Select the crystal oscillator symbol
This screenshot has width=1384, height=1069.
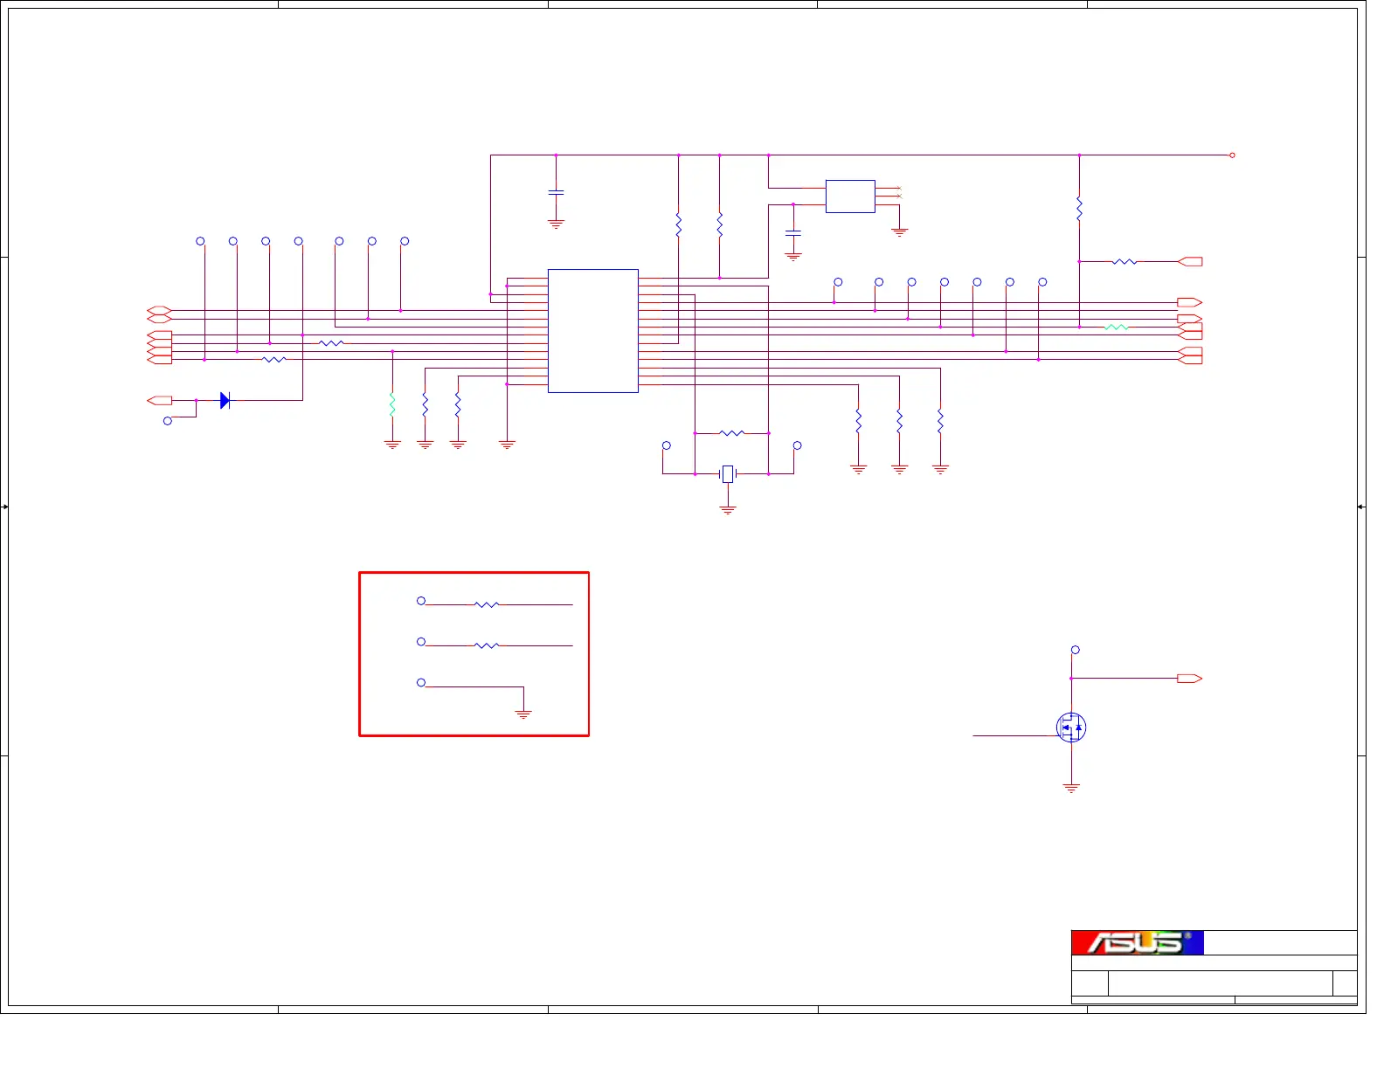click(x=728, y=473)
